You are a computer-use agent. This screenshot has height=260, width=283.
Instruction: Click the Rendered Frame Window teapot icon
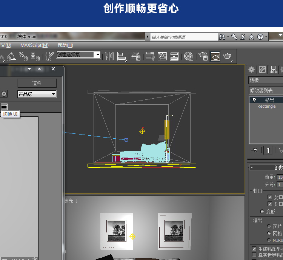215,56
